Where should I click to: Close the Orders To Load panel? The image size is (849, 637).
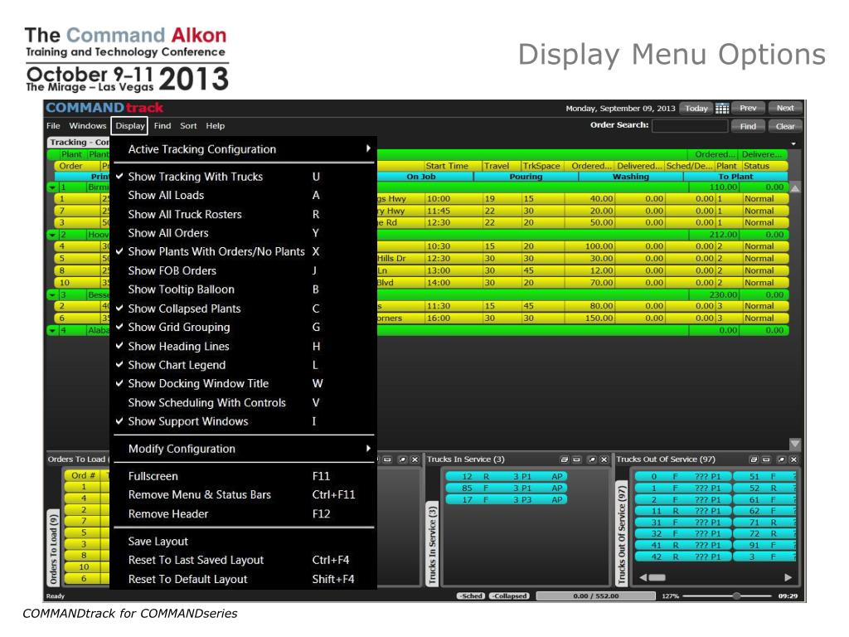pos(415,460)
